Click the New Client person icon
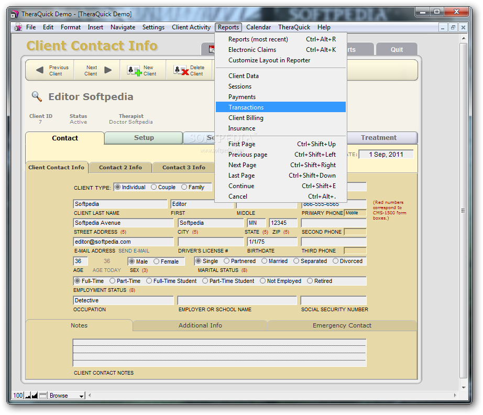Viewport: 483px width, 415px height. 134,71
